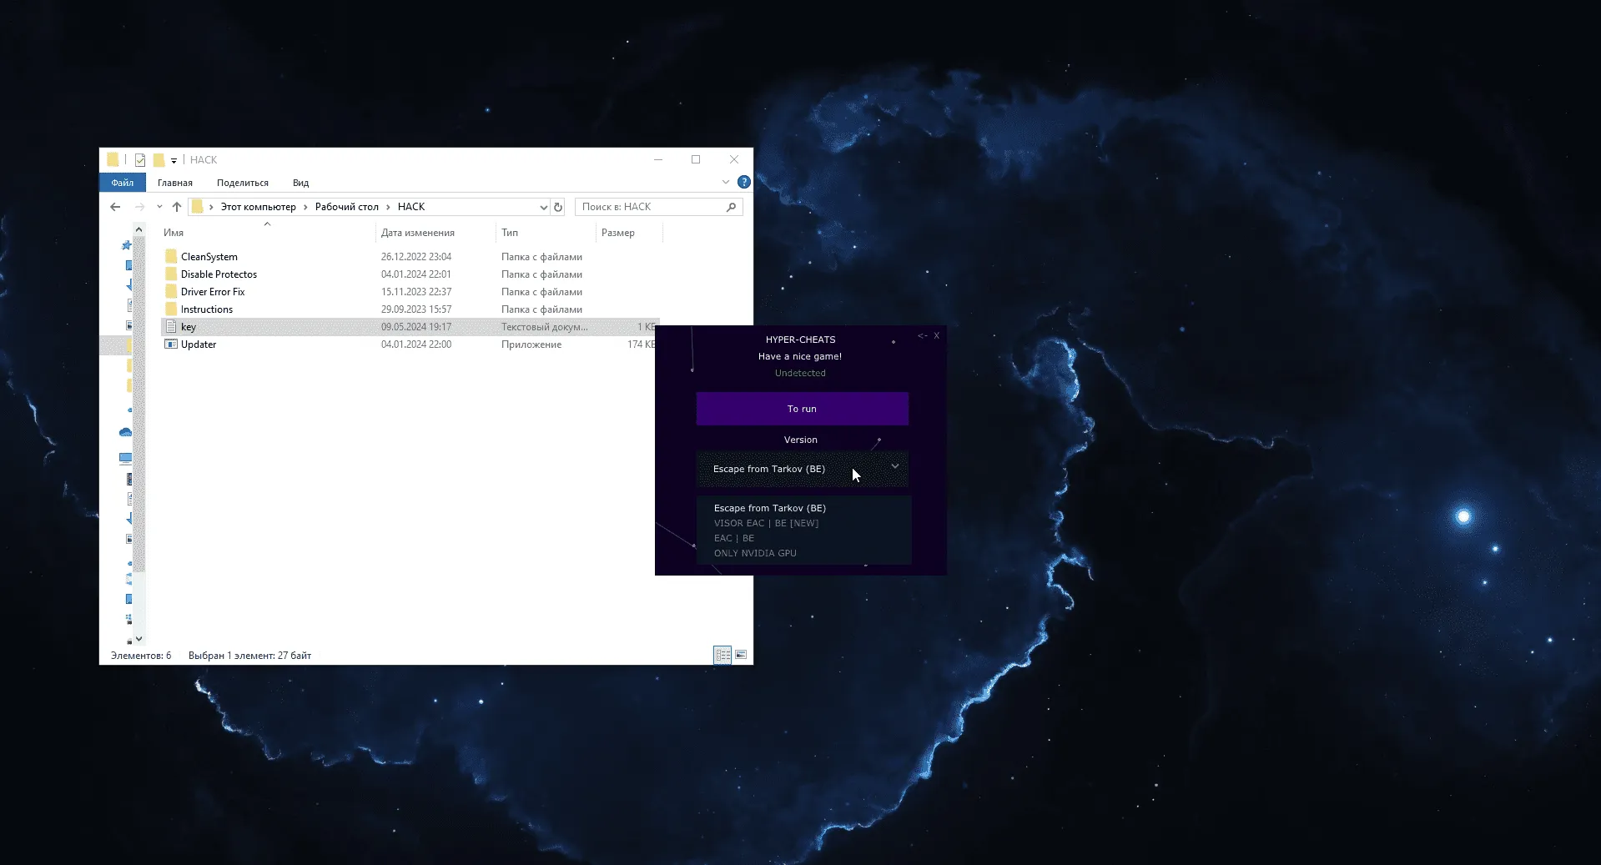This screenshot has height=865, width=1601.
Task: Open the CleanSystem folder
Action: tap(209, 257)
